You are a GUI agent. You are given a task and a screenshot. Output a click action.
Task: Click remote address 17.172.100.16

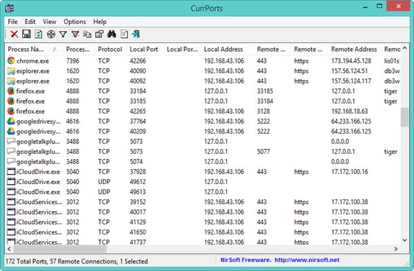(350, 172)
